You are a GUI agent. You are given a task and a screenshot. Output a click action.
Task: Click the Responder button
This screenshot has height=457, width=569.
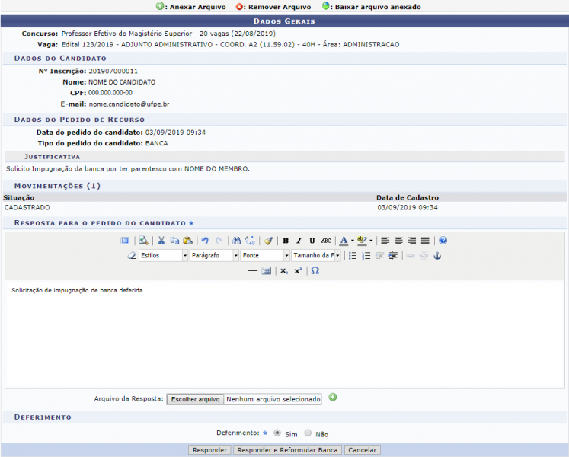[209, 450]
